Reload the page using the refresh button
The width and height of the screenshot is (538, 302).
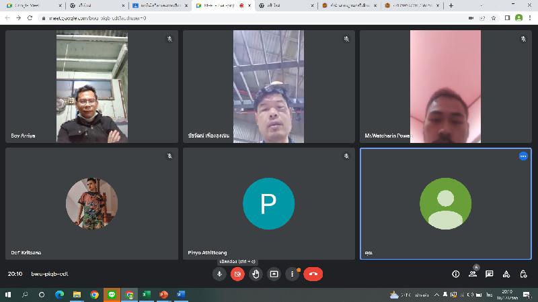pyautogui.click(x=30, y=17)
